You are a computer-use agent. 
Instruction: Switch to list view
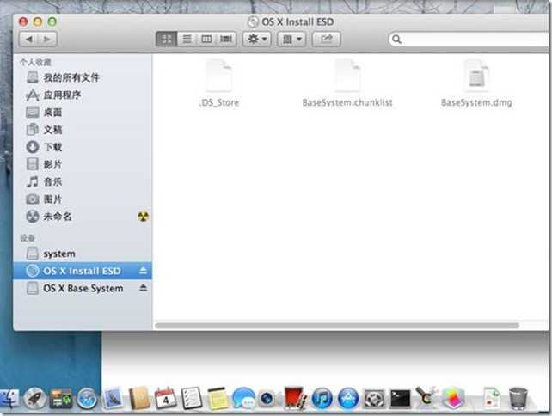187,39
